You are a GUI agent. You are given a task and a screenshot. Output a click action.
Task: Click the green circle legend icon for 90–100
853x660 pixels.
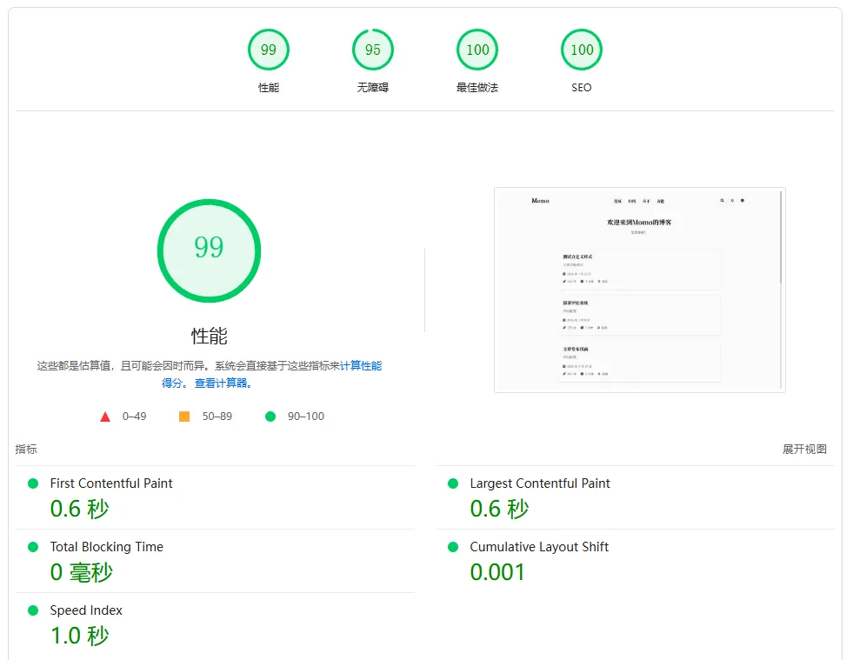click(x=270, y=417)
